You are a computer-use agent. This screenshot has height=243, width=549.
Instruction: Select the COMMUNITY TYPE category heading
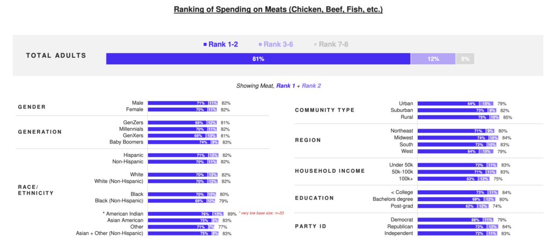[324, 110]
